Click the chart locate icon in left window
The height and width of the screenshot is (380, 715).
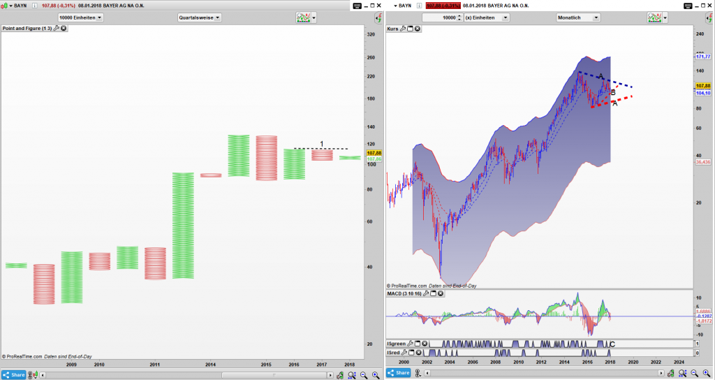340,375
